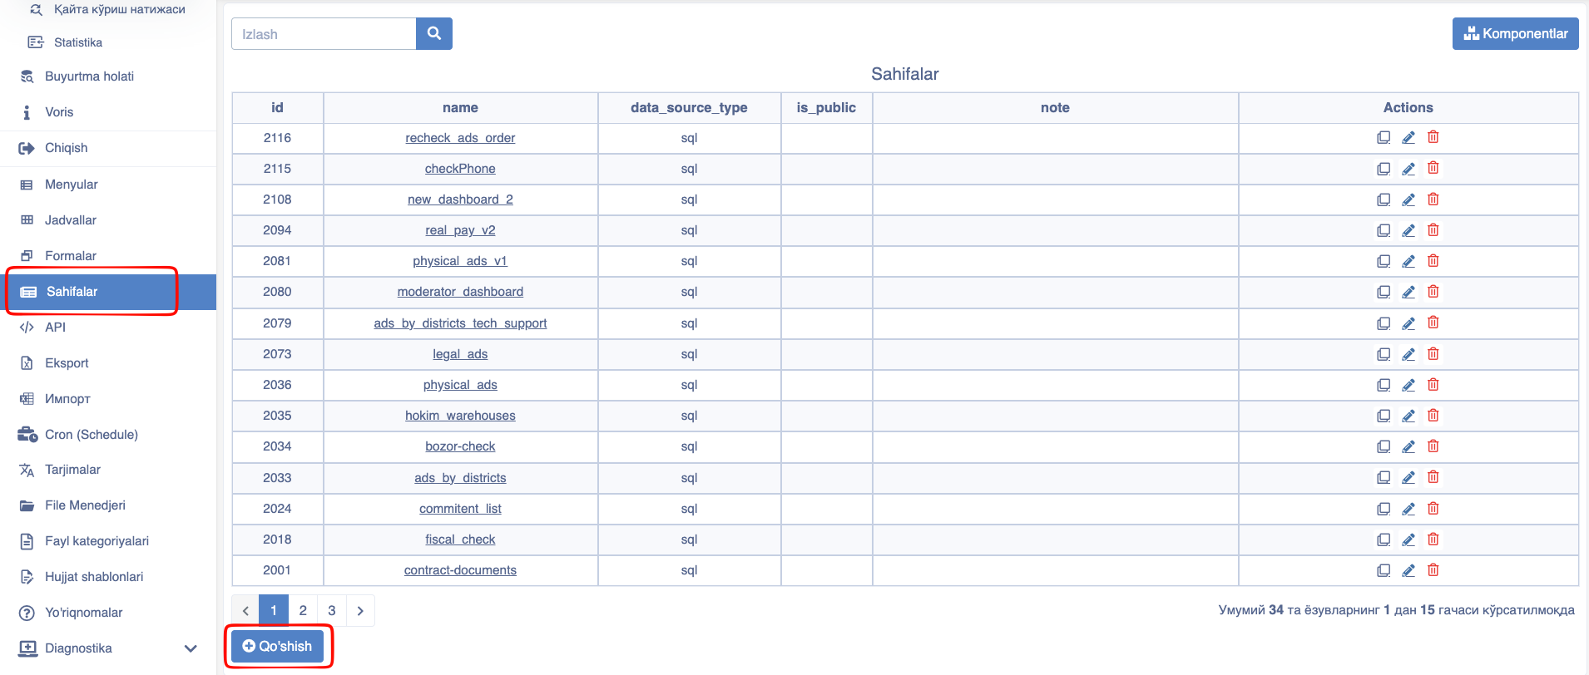Screen dimensions: 1589x675
Task: Click the Qo'shish add button
Action: (277, 647)
